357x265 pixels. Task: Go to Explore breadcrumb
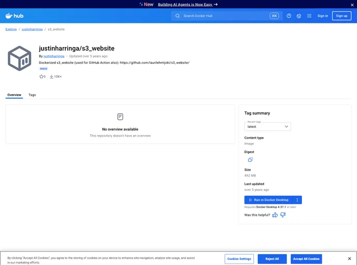click(x=11, y=30)
